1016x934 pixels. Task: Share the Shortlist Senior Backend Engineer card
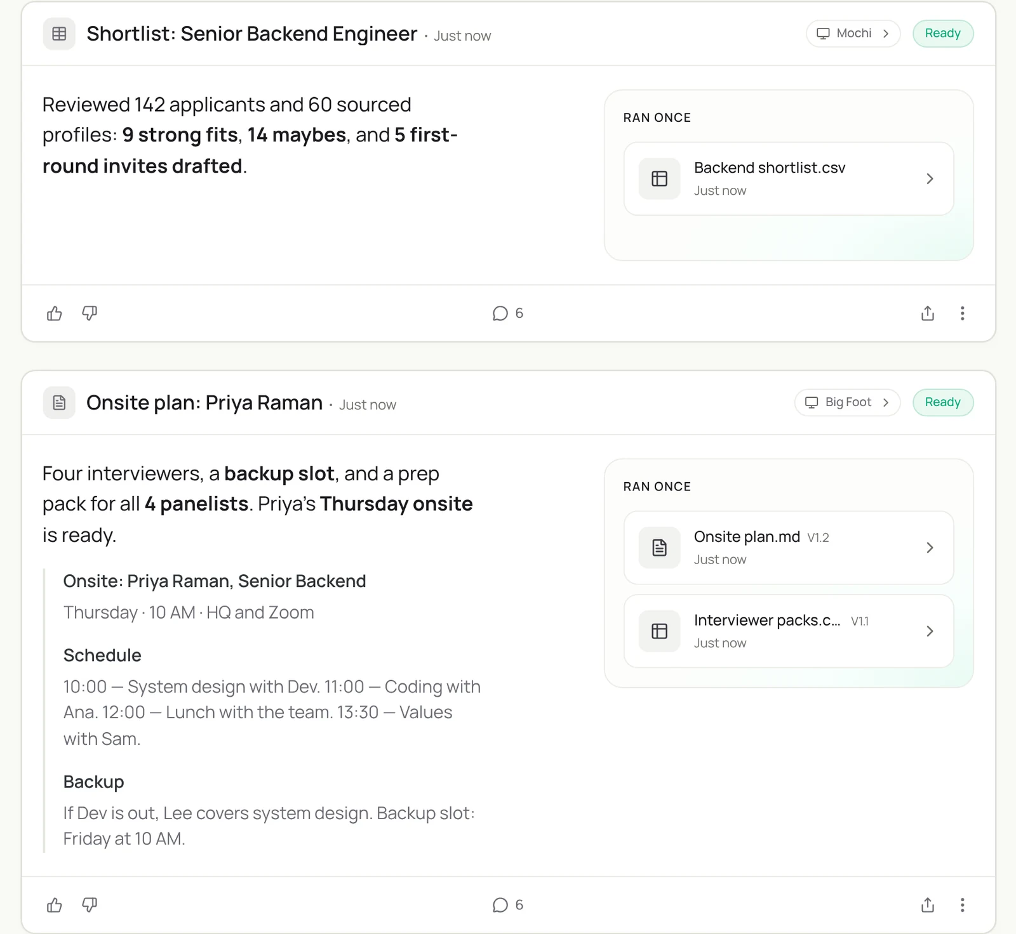(x=928, y=313)
